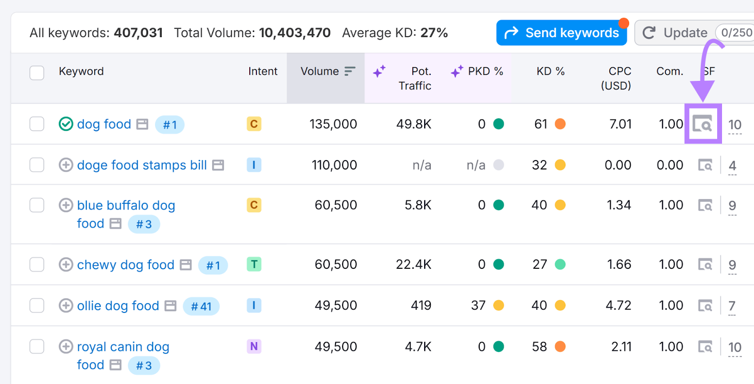Sort by KD % column header
754x384 pixels.
coord(550,71)
